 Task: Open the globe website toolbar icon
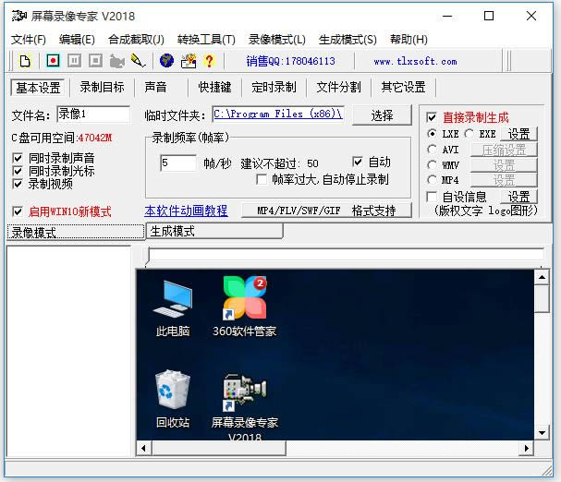point(166,61)
